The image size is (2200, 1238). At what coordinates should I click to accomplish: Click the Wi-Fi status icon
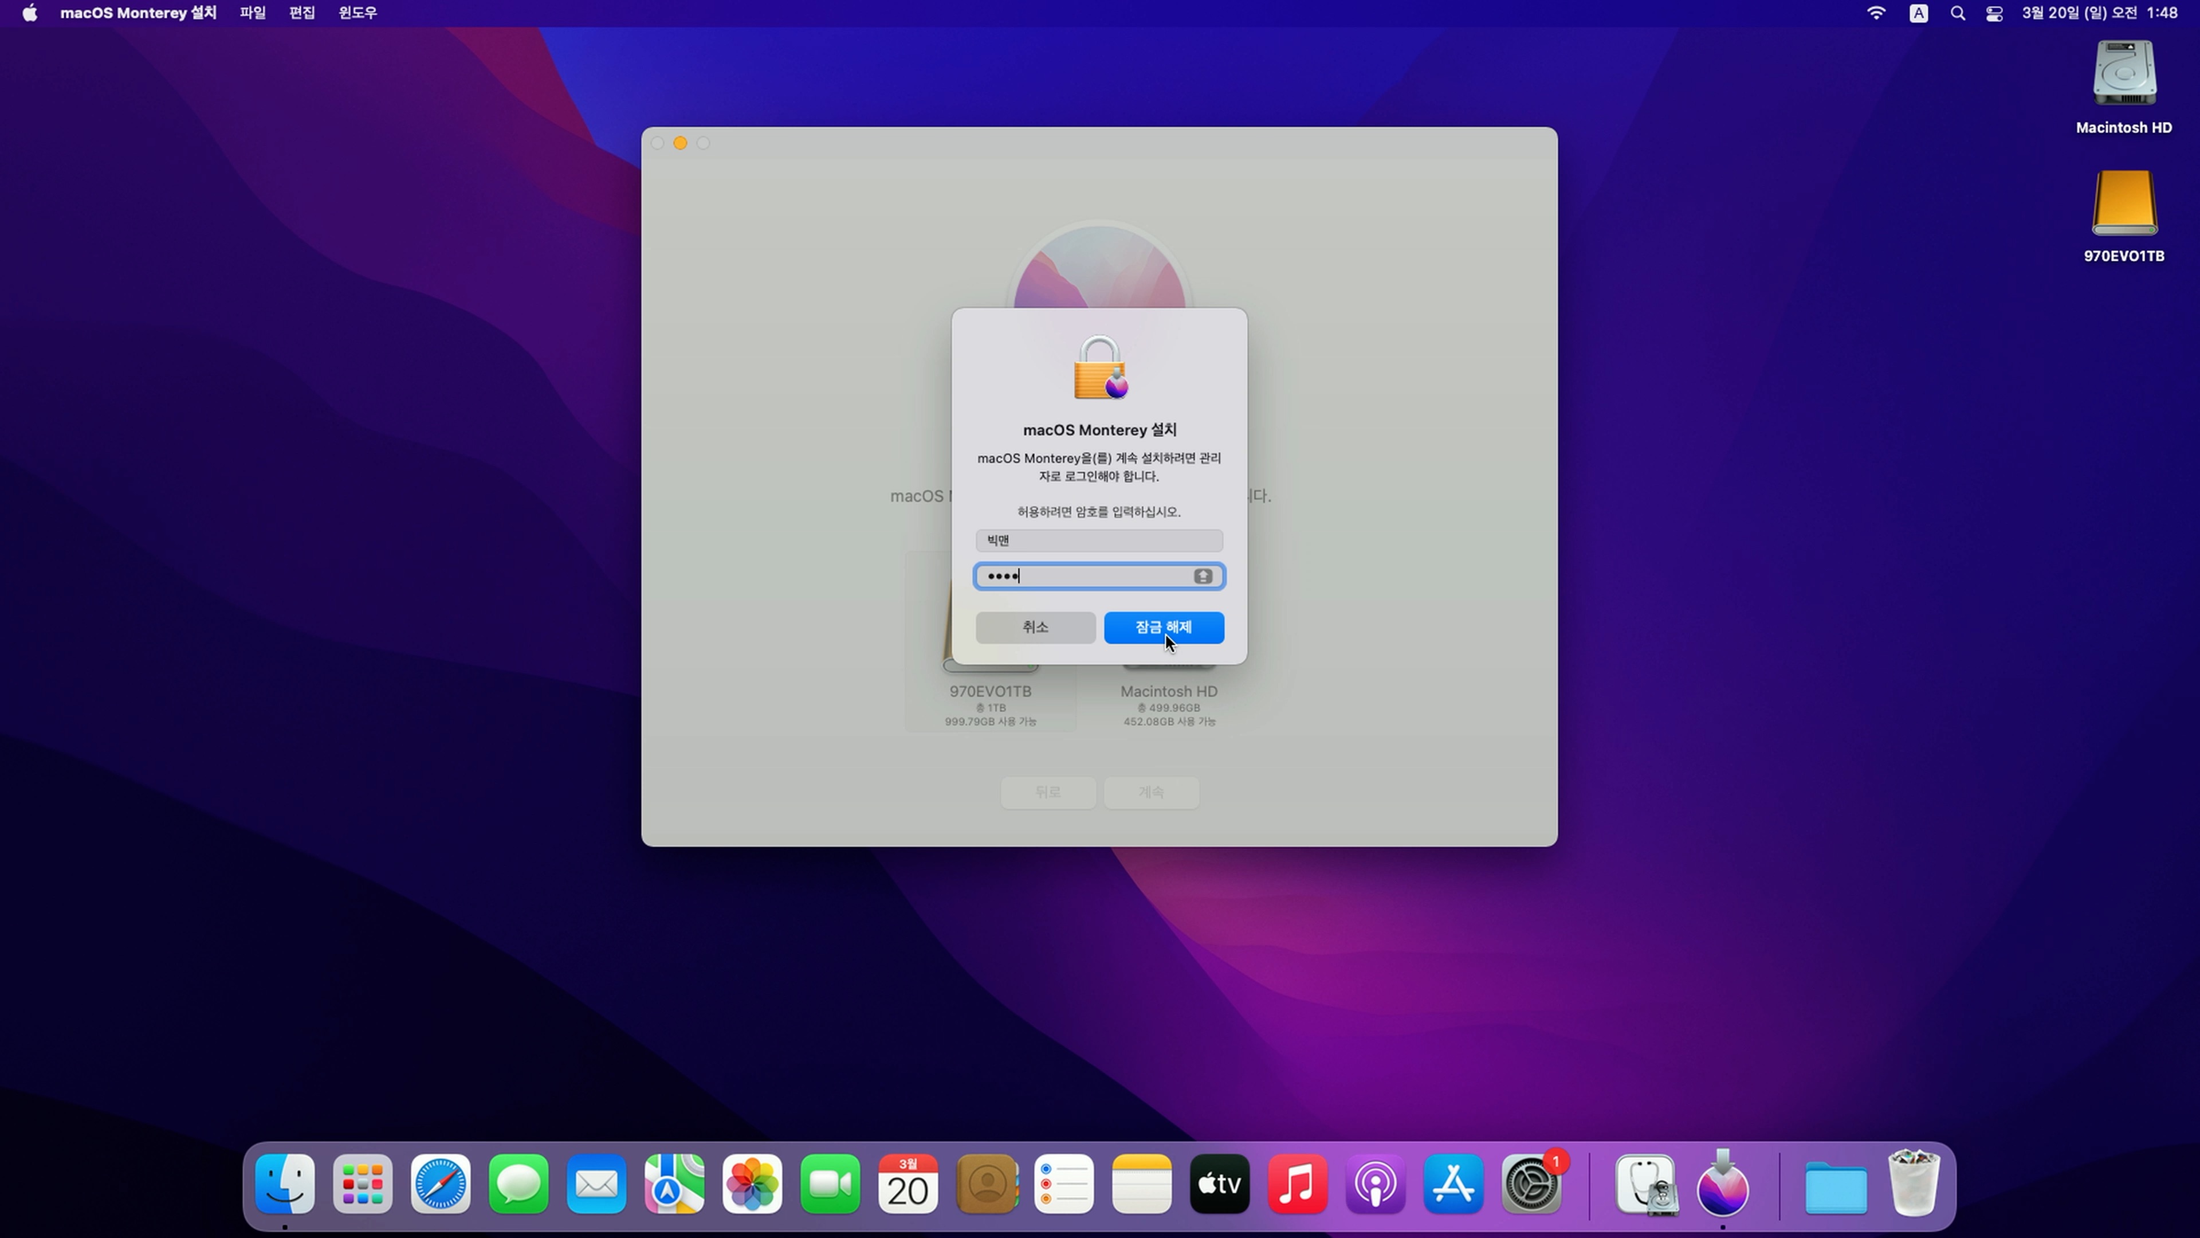(x=1876, y=13)
